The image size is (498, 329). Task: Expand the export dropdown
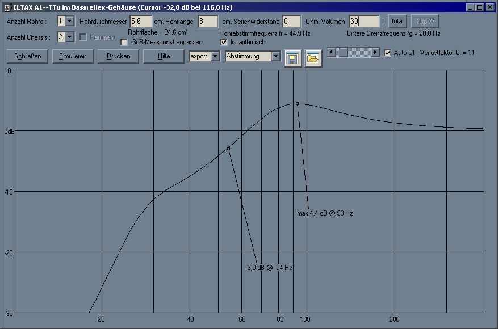215,56
